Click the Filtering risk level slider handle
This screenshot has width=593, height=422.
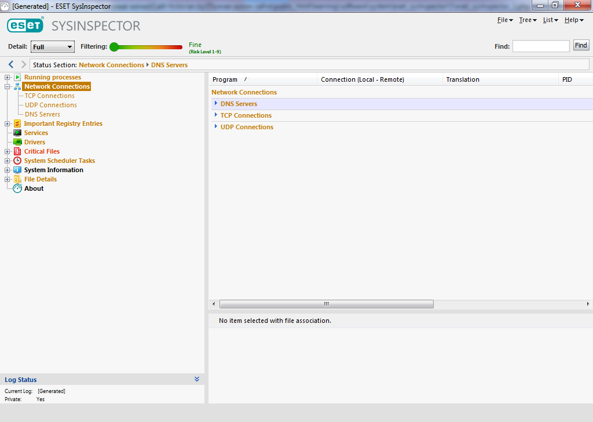(x=114, y=47)
